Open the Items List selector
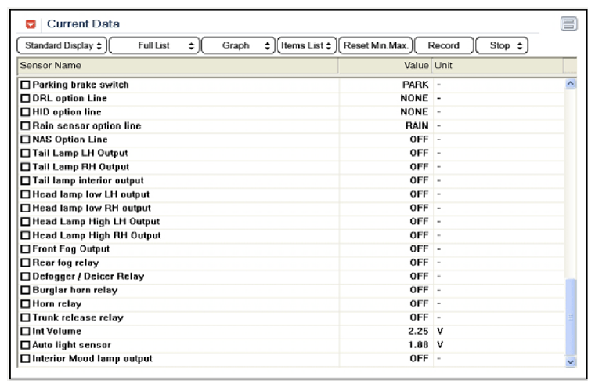This screenshot has height=388, width=595. click(307, 45)
